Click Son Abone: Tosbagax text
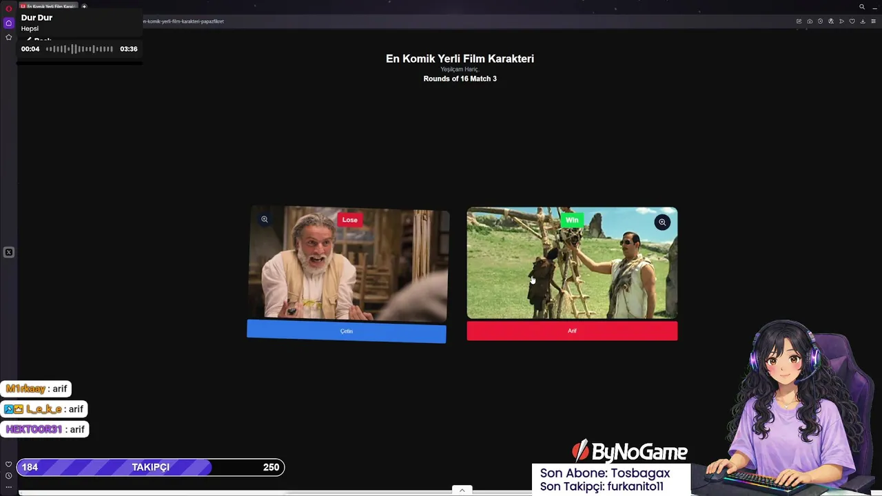 point(605,473)
